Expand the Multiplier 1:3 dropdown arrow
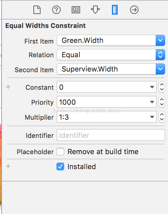The image size is (168, 214). click(152, 117)
